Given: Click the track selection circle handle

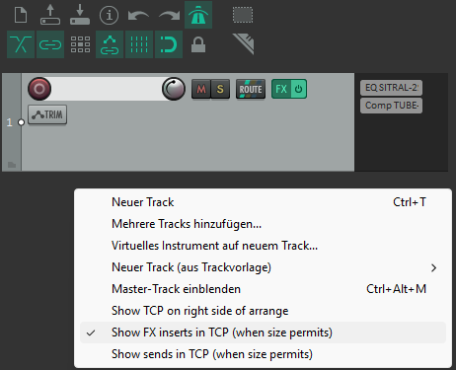Looking at the screenshot, I should 21,122.
